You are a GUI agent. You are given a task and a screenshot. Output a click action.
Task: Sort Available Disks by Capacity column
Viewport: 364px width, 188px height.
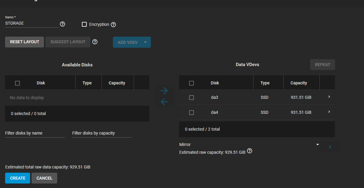click(x=117, y=83)
